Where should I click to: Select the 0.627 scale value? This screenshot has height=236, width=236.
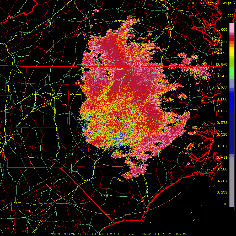[222, 111]
